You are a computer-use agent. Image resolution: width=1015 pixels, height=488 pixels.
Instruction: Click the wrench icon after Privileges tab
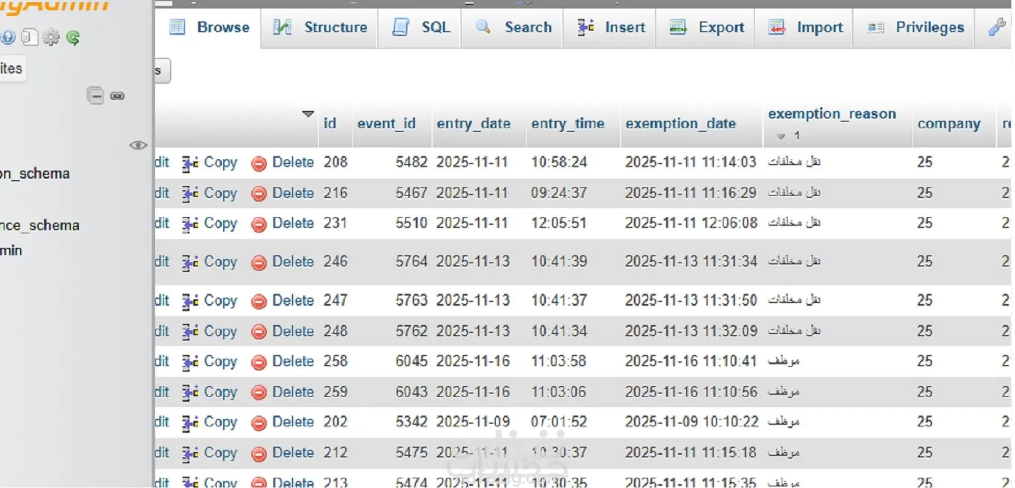click(996, 27)
